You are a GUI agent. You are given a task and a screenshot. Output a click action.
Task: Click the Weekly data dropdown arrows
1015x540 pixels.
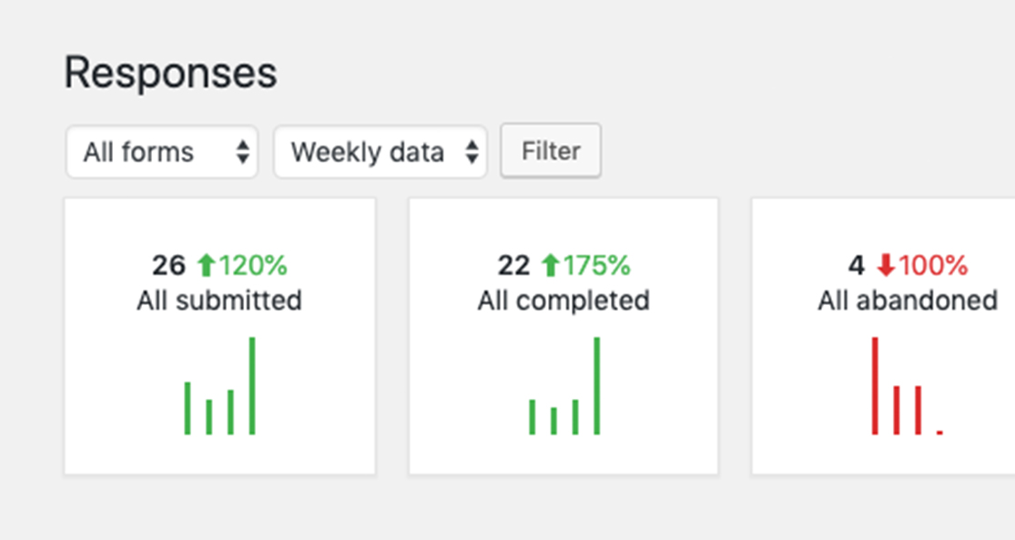[x=472, y=152]
